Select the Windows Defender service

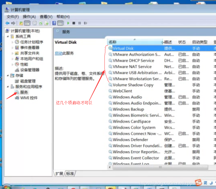coord(162,140)
